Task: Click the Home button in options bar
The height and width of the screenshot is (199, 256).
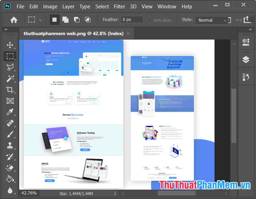Action: coord(14,20)
